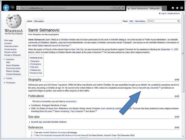Open Contact Wikipedia sidebar link
Viewport: 186px width, 140px height.
coord(13,74)
